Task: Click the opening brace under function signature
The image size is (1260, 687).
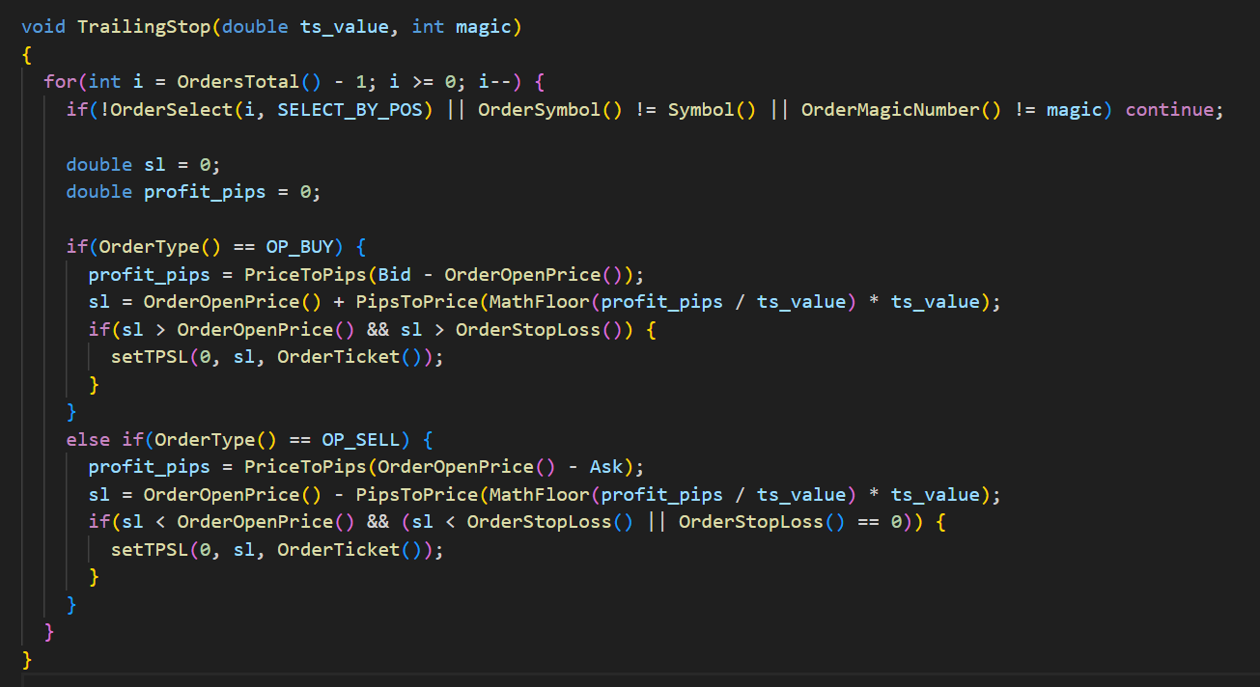Action: point(26,54)
